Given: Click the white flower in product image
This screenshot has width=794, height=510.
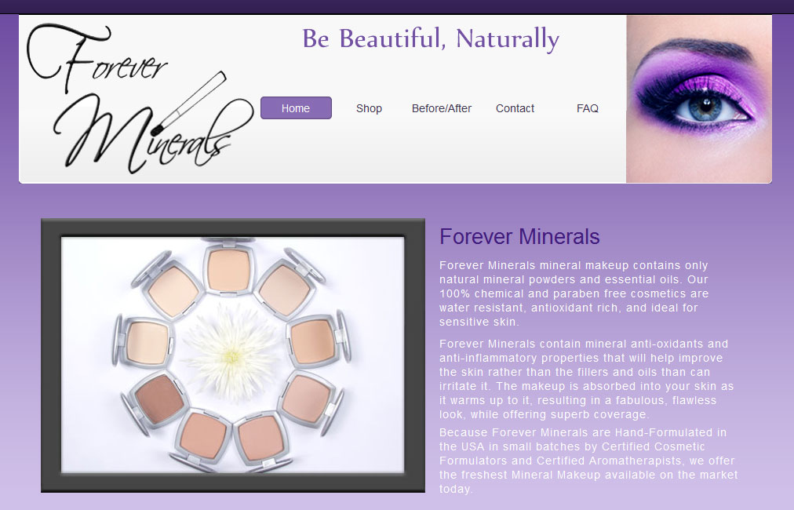Looking at the screenshot, I should (232, 355).
